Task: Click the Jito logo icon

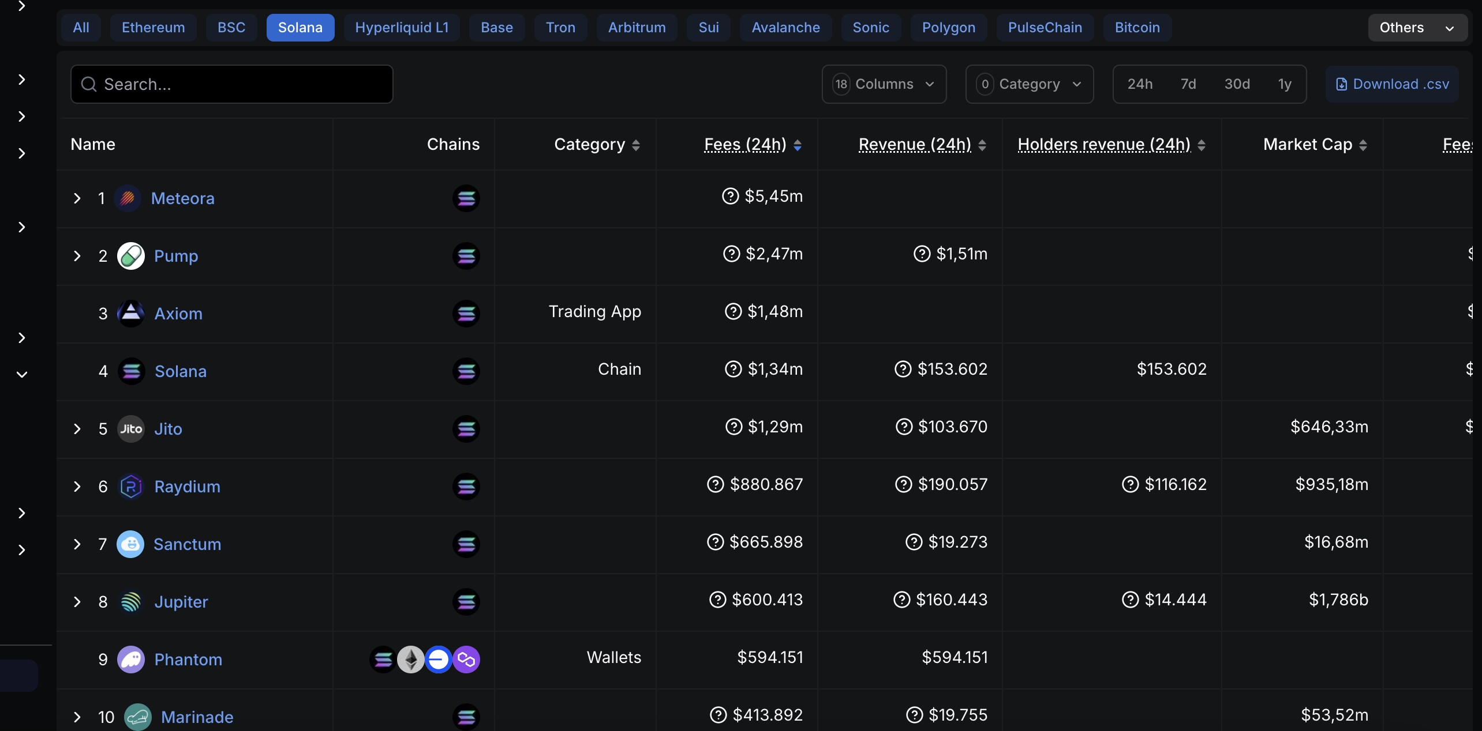Action: (x=131, y=429)
